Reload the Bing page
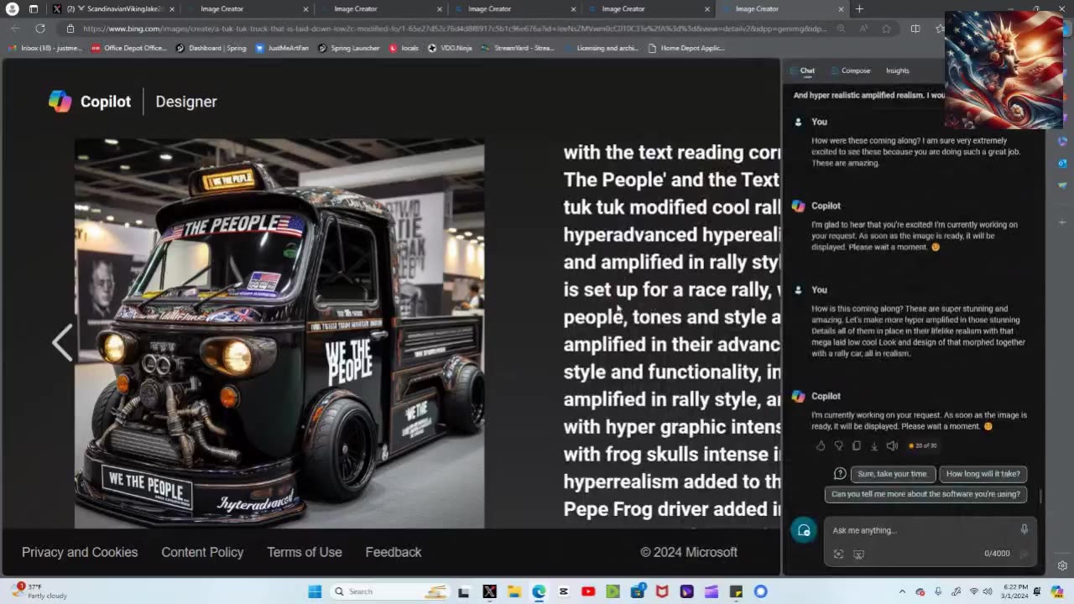The width and height of the screenshot is (1074, 604). tap(39, 29)
